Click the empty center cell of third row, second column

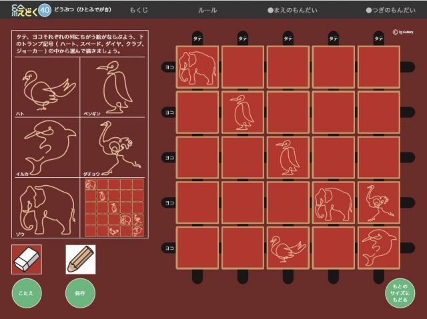[243, 158]
